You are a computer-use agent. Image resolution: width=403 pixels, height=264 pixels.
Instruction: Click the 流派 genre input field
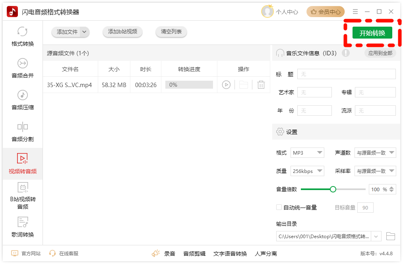(x=375, y=111)
